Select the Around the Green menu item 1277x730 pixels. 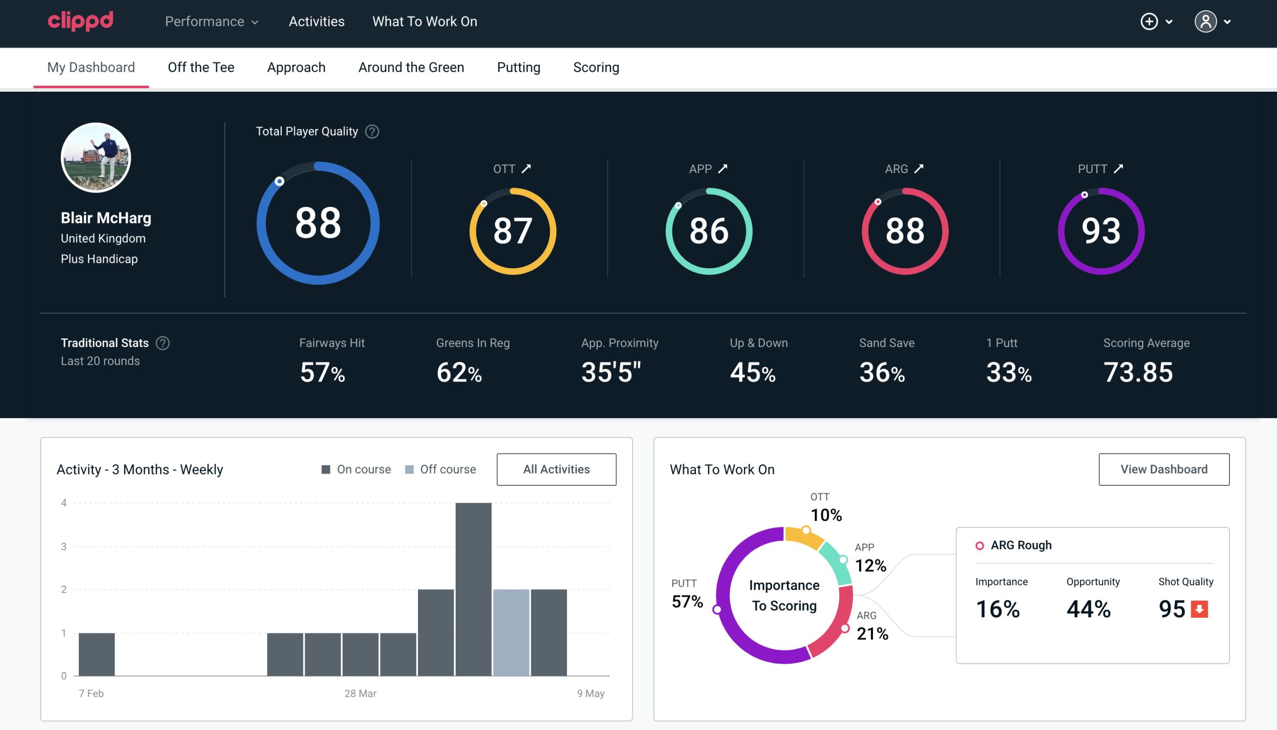[411, 68]
